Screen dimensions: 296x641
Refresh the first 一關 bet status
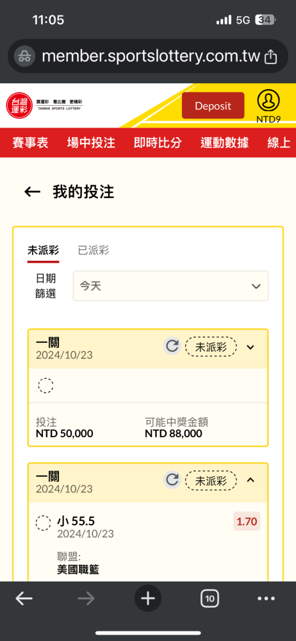tap(172, 347)
